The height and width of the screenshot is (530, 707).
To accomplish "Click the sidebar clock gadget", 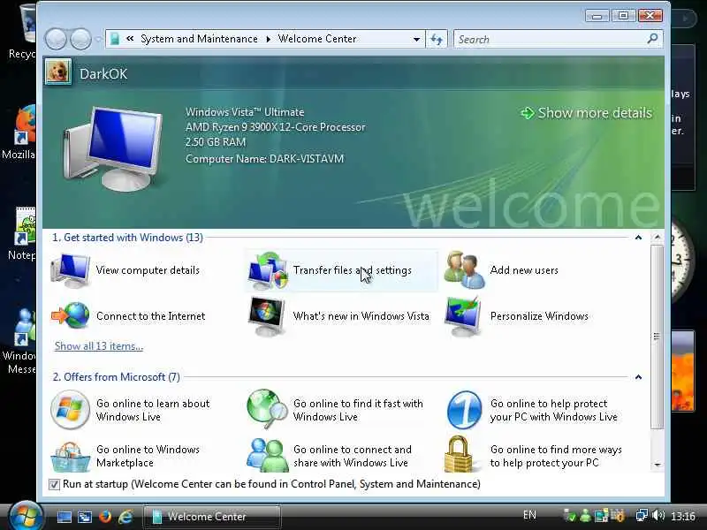I will [680, 261].
